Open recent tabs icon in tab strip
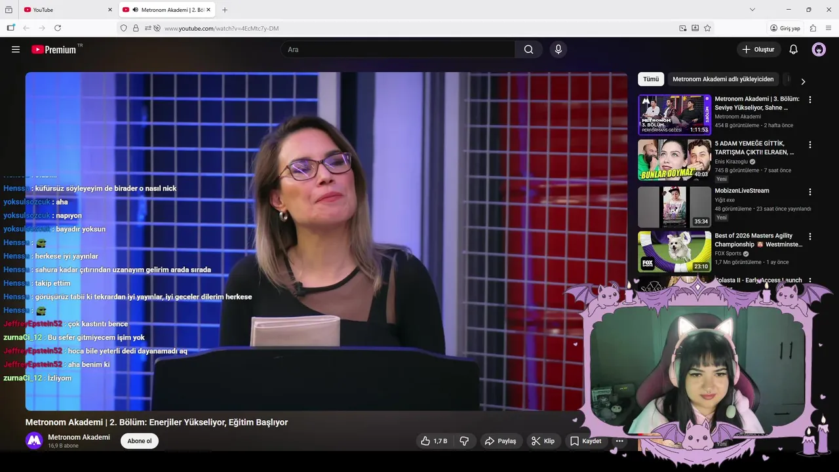 (9, 10)
